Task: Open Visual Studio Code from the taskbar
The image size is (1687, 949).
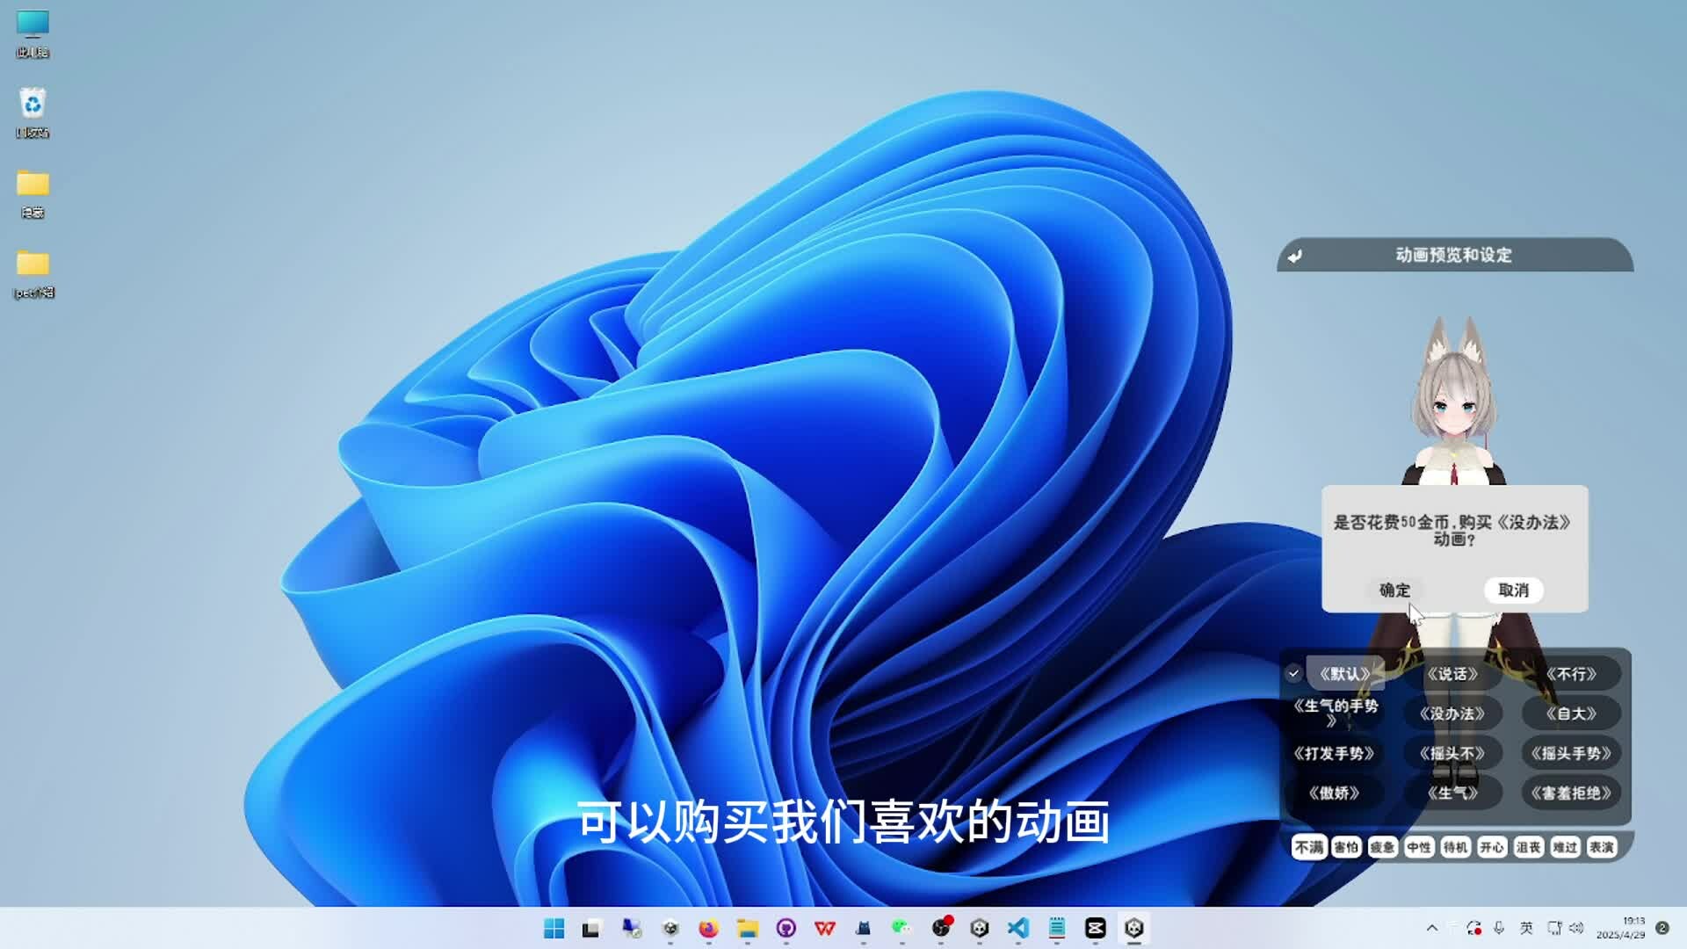Action: point(1017,928)
